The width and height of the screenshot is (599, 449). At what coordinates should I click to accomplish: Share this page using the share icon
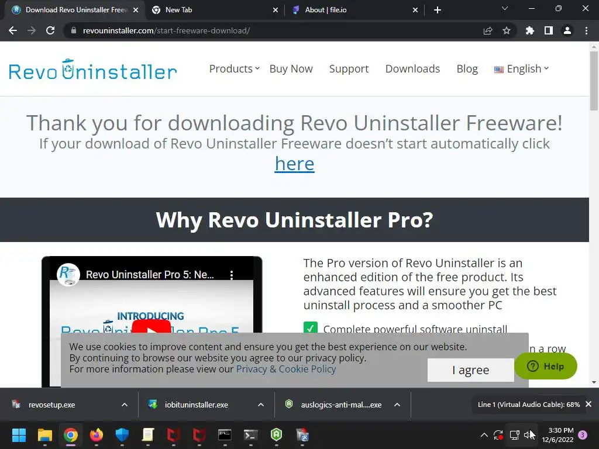click(488, 30)
